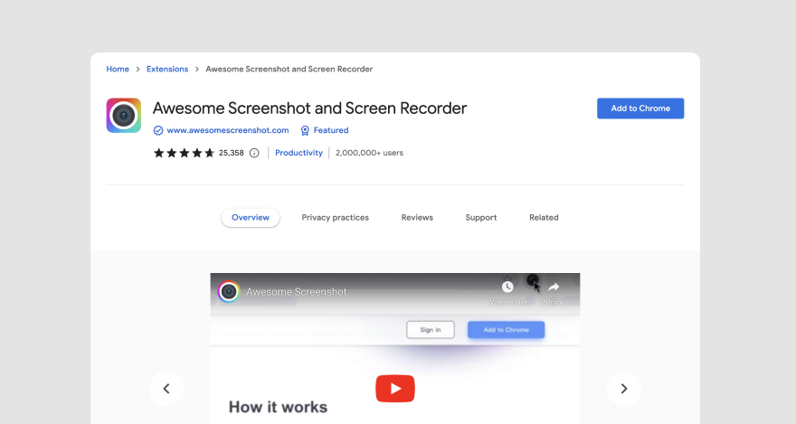The height and width of the screenshot is (424, 796).
Task: Open the ratings info circle icon
Action: pos(254,153)
